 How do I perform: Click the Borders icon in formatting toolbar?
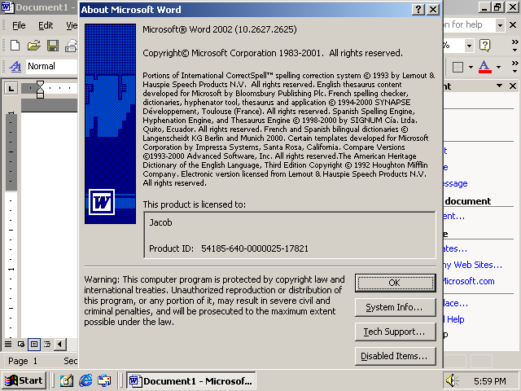point(458,67)
